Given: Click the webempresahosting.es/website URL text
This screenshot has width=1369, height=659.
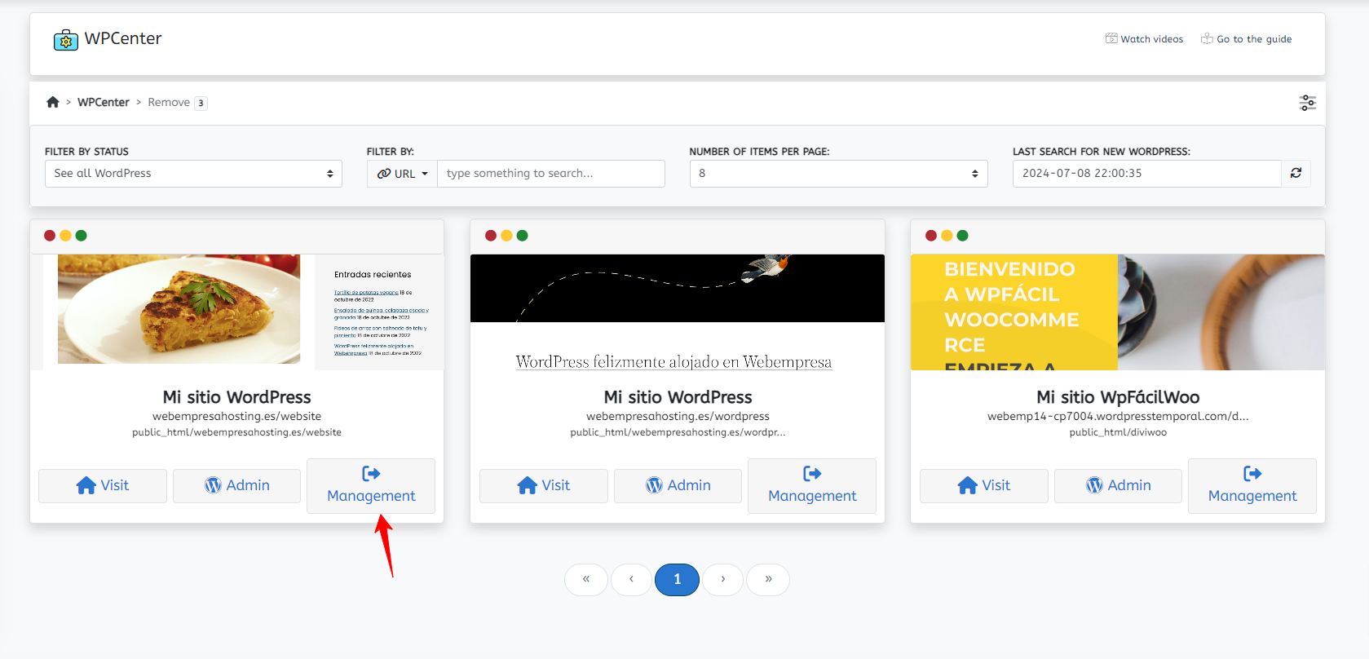Looking at the screenshot, I should pyautogui.click(x=237, y=416).
